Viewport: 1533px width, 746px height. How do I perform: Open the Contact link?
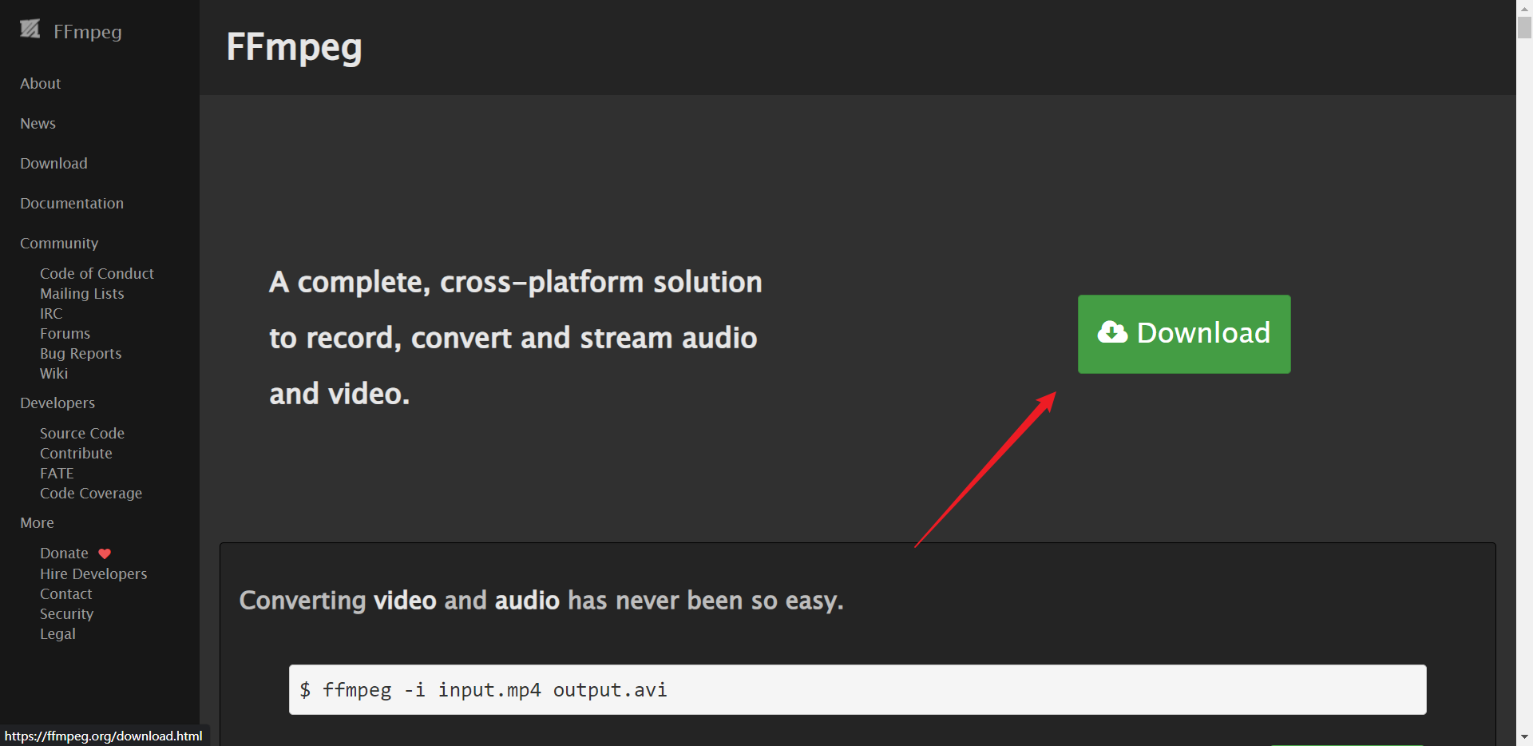(x=66, y=593)
